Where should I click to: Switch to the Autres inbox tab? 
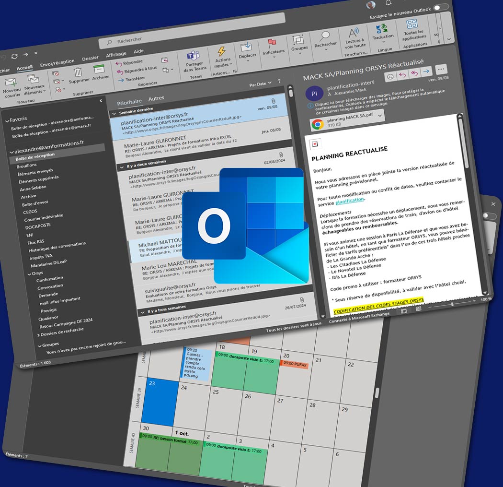coord(156,98)
